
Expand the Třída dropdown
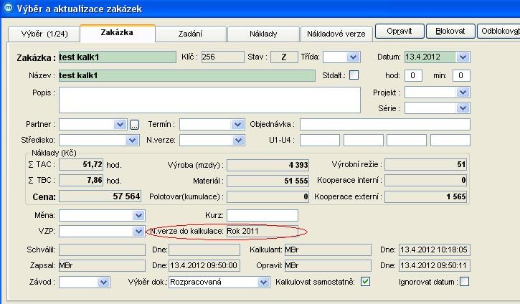click(x=353, y=57)
